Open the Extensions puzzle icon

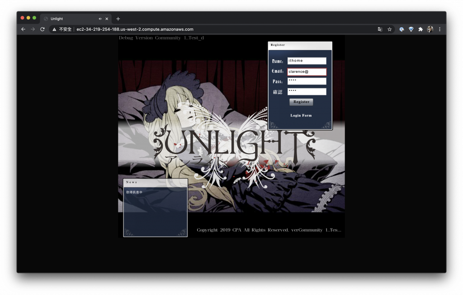point(420,29)
